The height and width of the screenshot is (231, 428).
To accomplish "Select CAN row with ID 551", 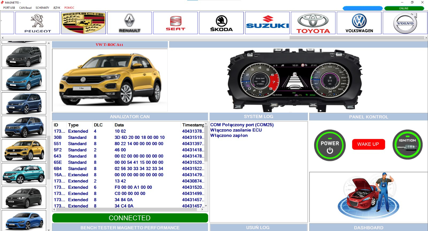I will coord(129,144).
